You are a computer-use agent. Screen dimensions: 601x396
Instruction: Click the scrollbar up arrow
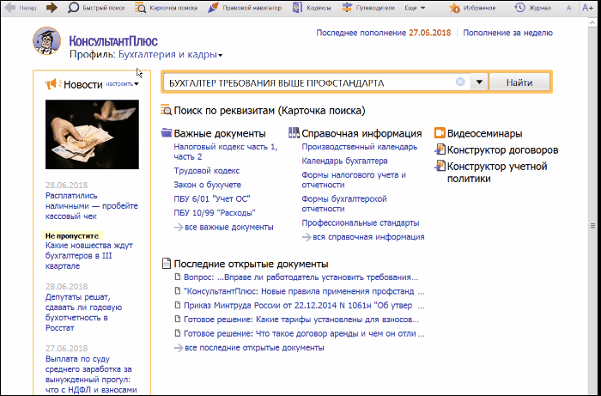click(592, 22)
